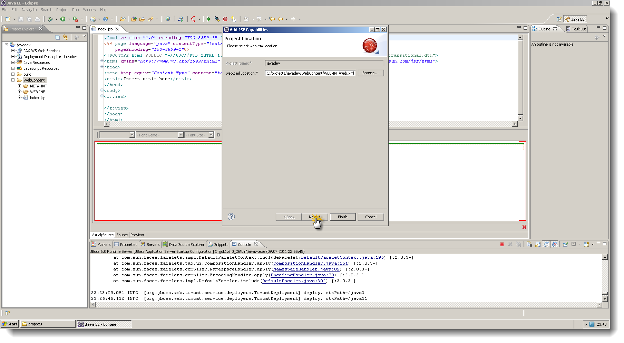Expand the WEB-INF folder in Project Explorer

[20, 92]
